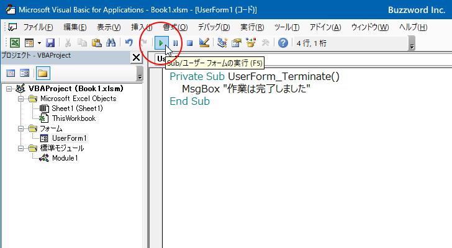Select the 標準モジュール folder item
Viewport: 452px width, 248px height.
tap(62, 148)
